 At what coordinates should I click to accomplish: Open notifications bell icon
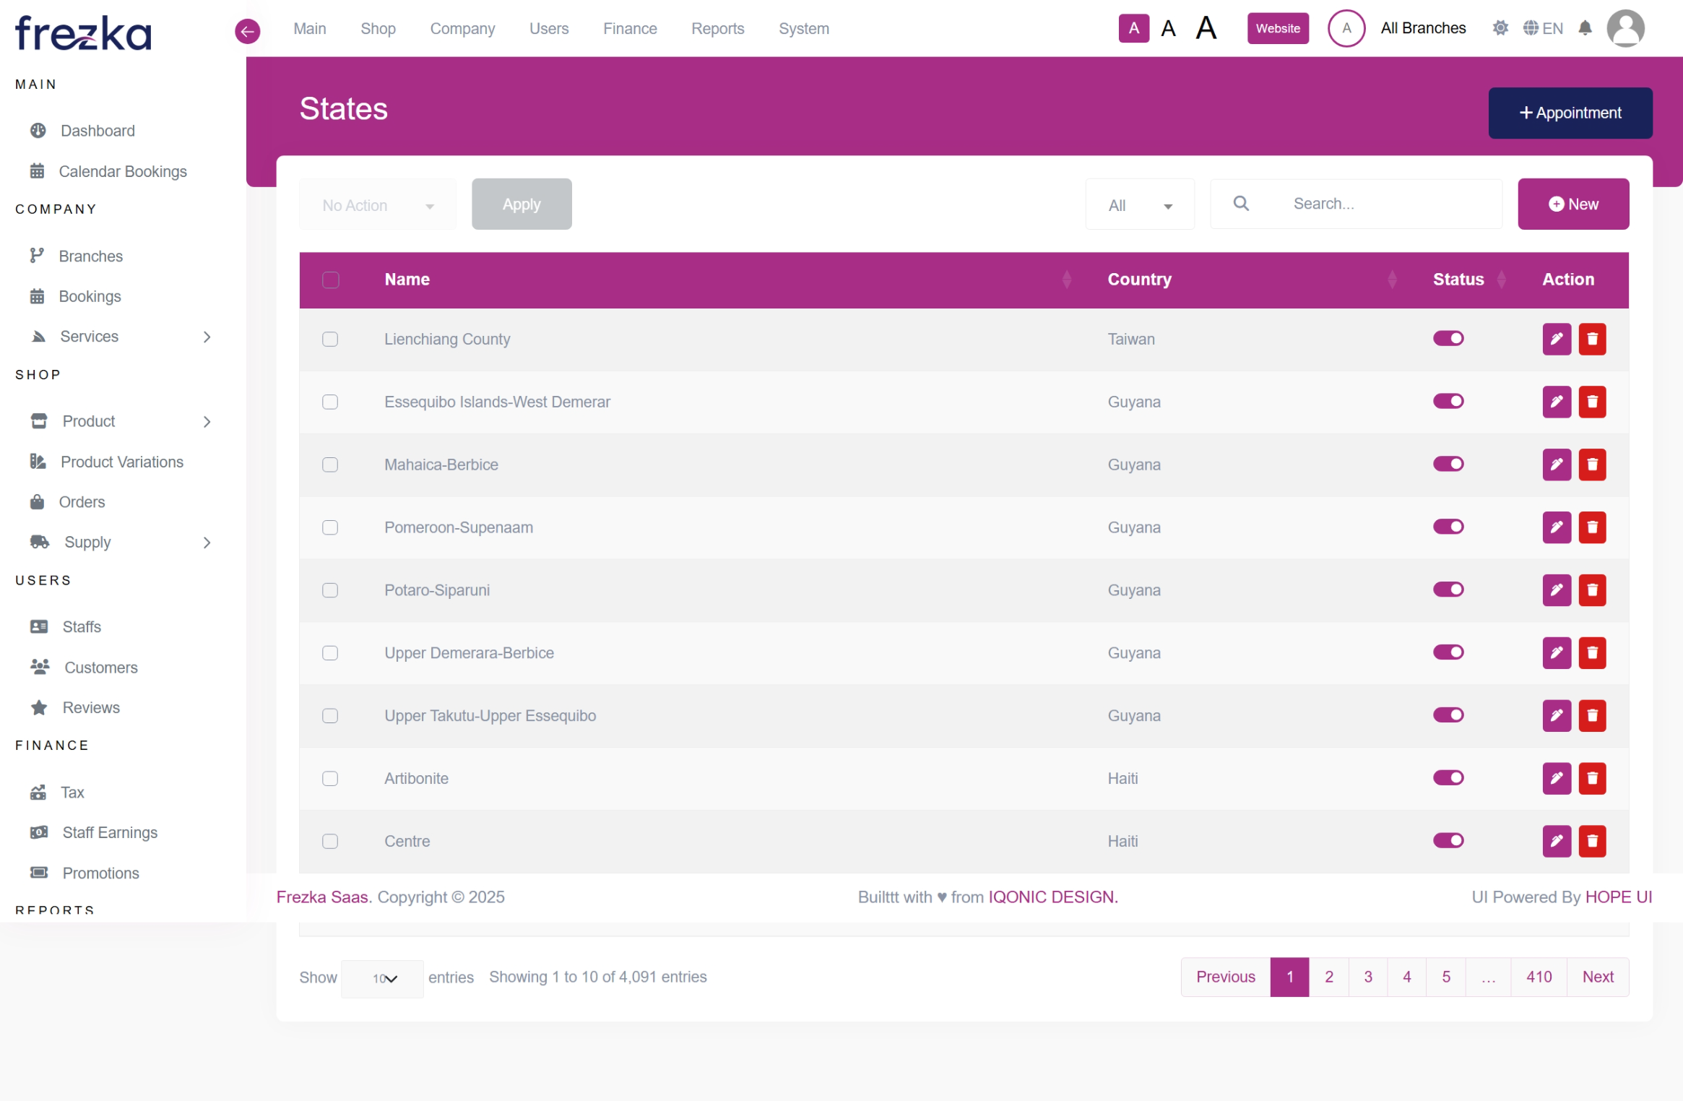[1585, 28]
